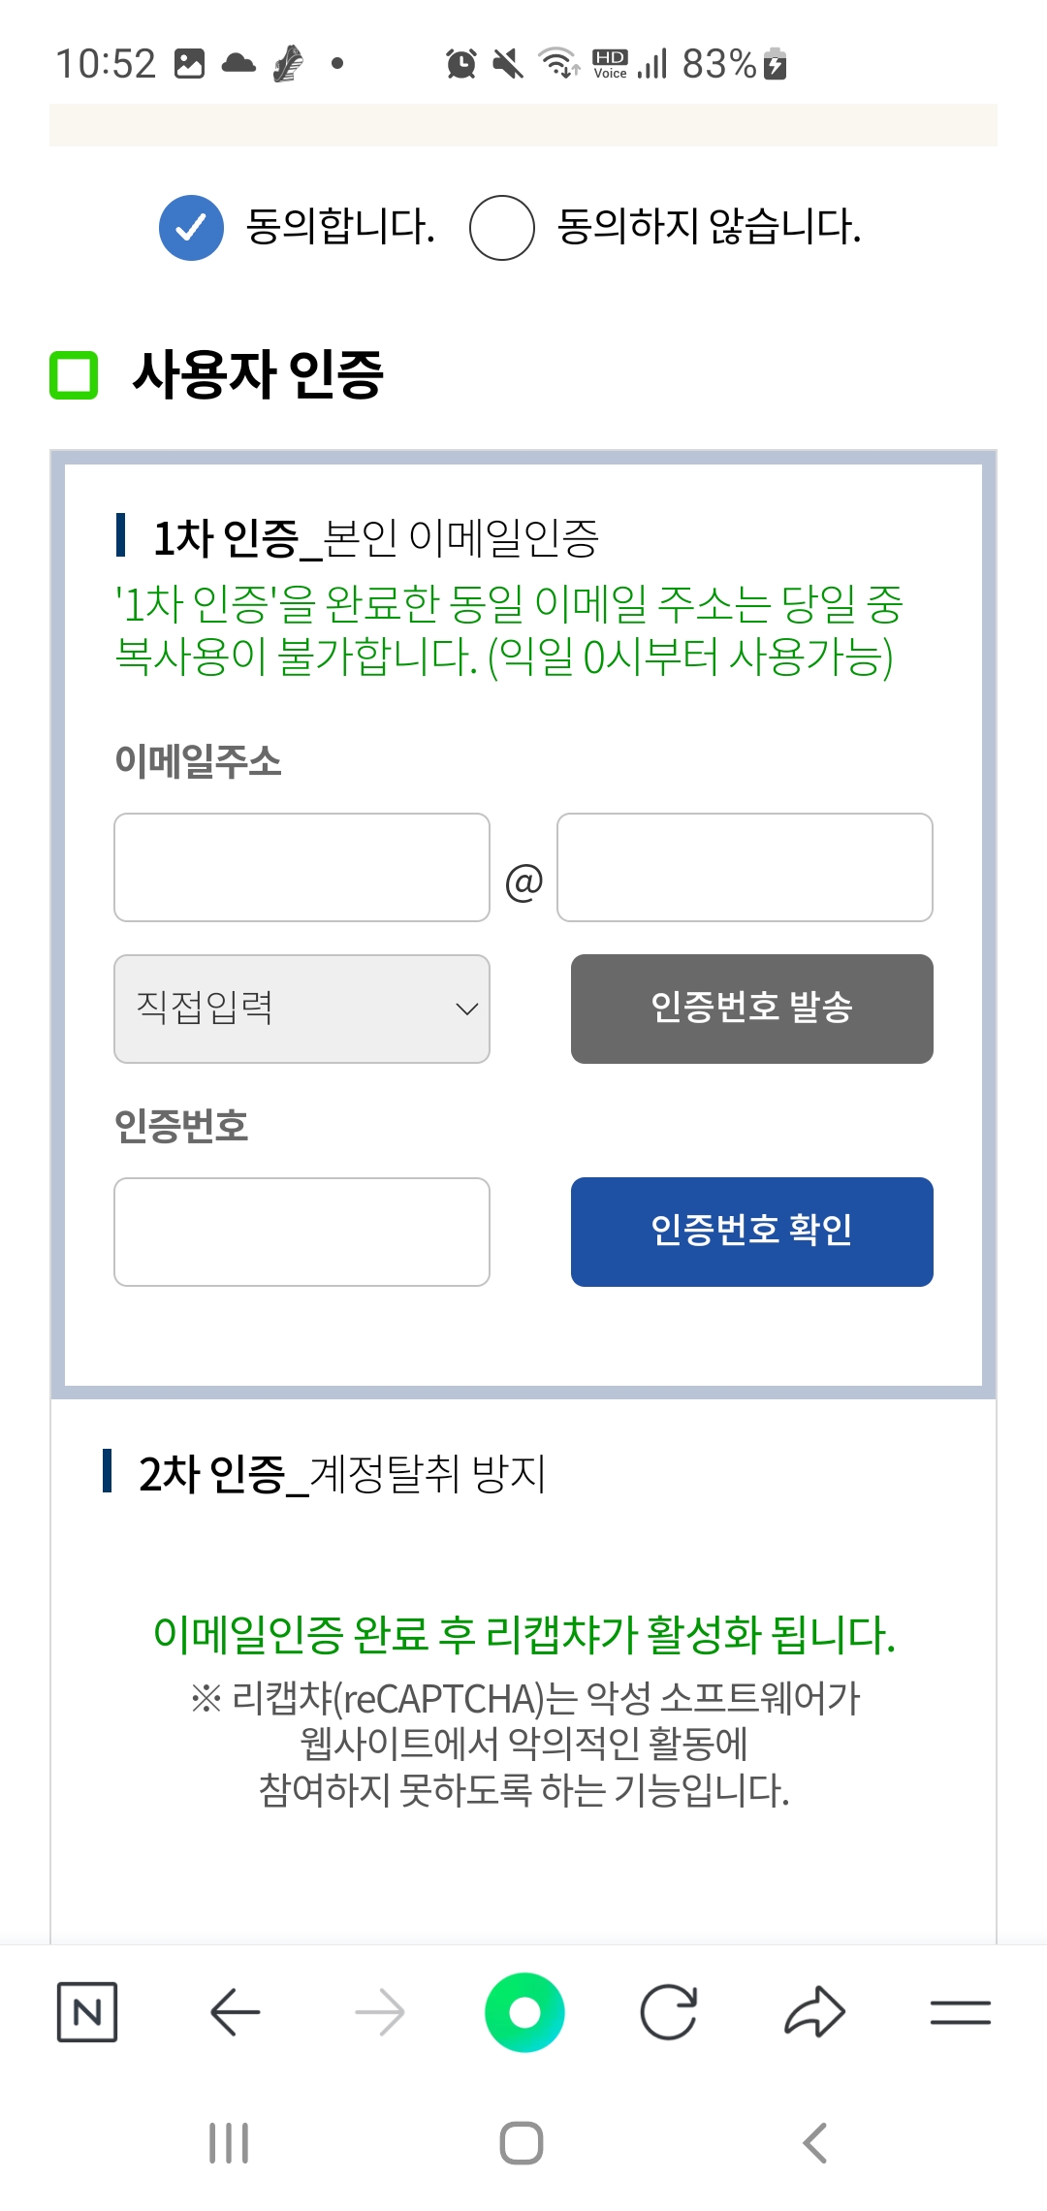Tap the blue 인증번호 확인 button
Viewport: 1047px width, 2211px height.
752,1232
